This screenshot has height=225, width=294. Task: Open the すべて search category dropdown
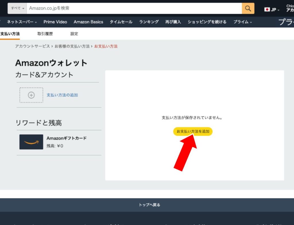[x=18, y=8]
